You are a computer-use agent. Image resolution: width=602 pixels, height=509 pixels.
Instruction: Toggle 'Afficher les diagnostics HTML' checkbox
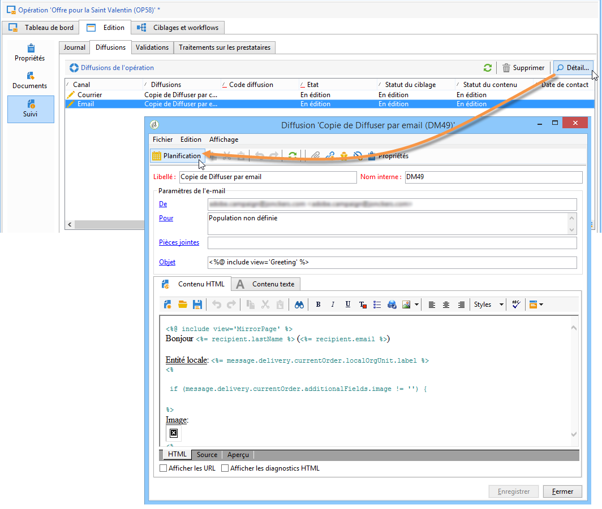point(225,468)
